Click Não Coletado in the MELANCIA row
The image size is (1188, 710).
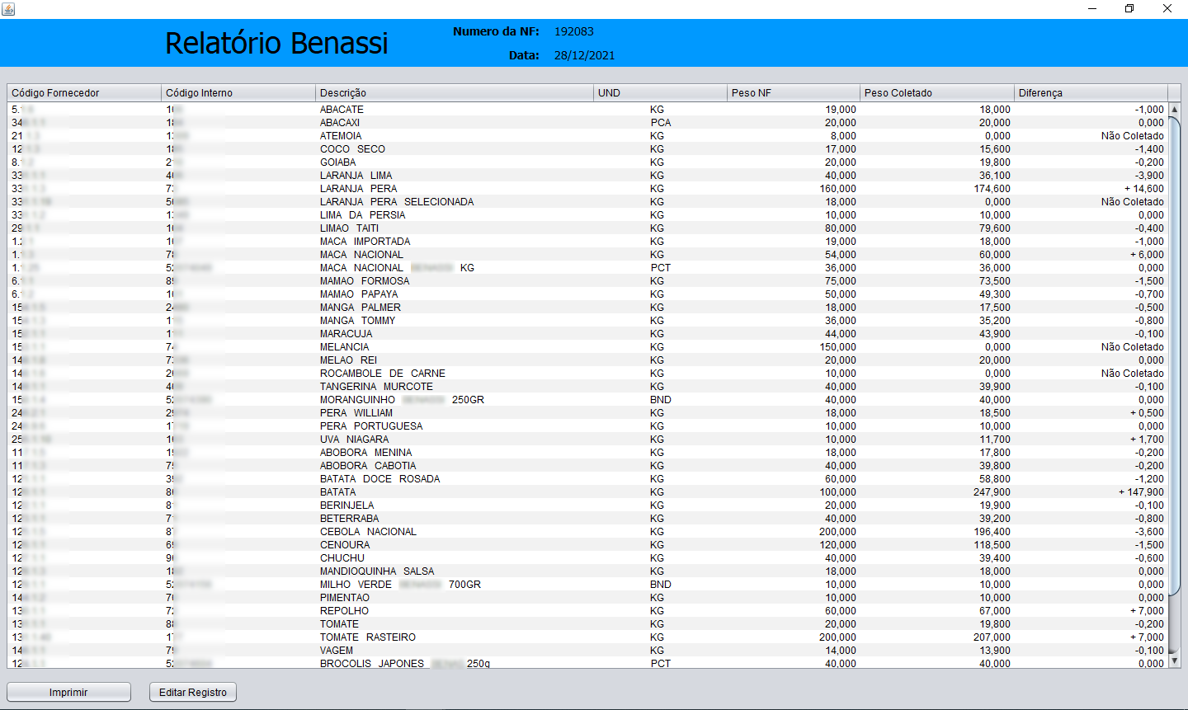pos(1132,347)
